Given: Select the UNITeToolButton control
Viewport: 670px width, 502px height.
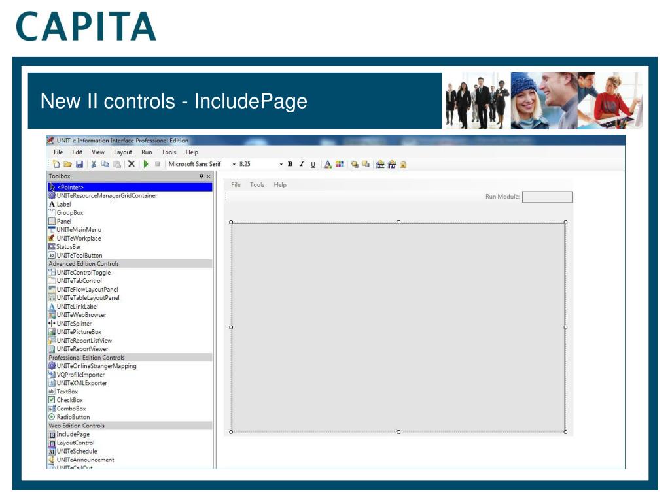Looking at the screenshot, I should click(x=130, y=256).
